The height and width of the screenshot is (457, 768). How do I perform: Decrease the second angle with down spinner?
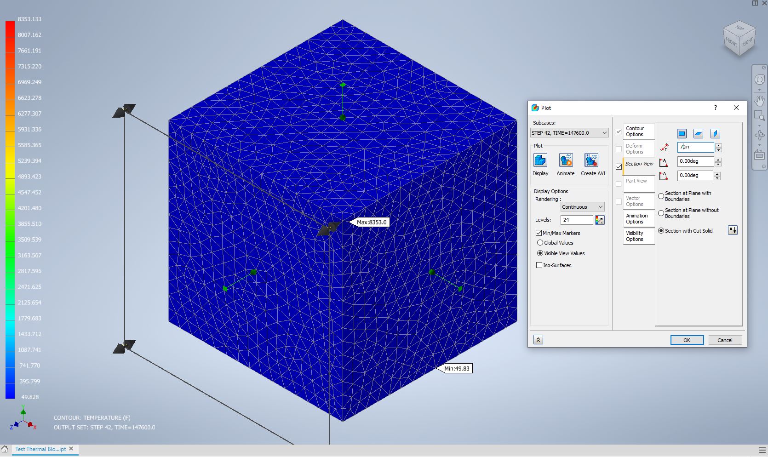click(x=717, y=178)
